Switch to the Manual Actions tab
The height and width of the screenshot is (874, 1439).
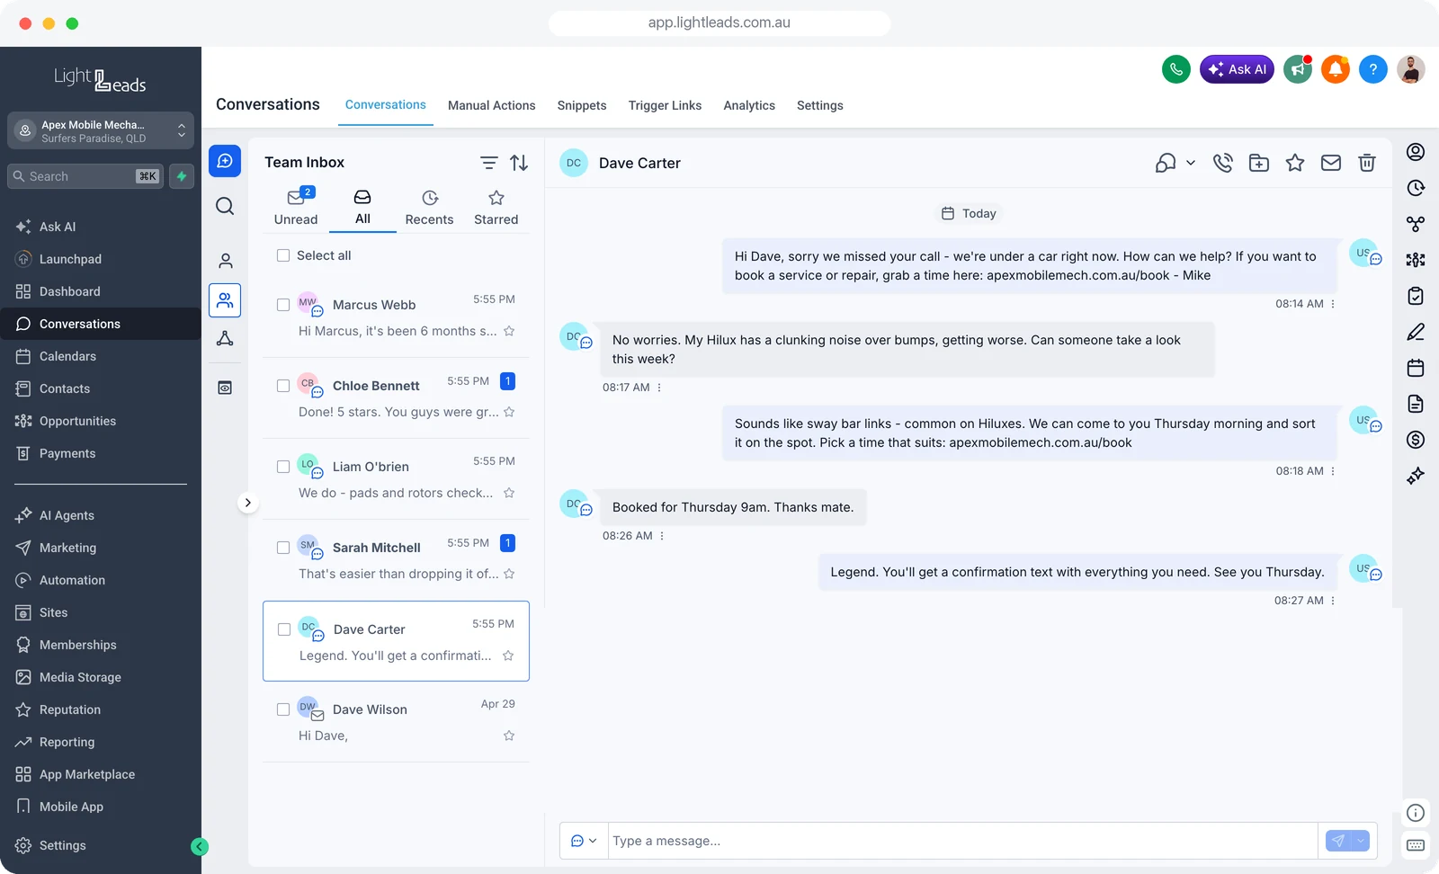click(x=491, y=105)
